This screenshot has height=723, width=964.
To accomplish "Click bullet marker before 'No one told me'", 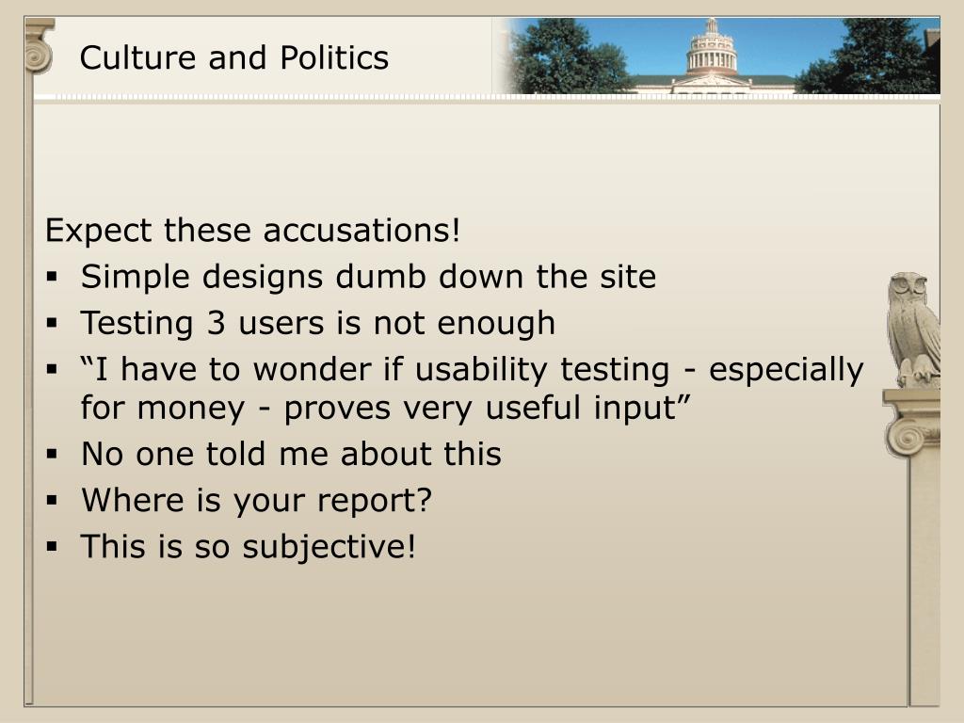I will point(52,454).
